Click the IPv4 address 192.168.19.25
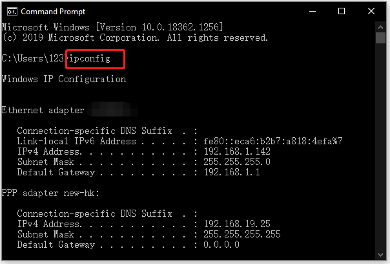390x264 pixels. 237,224
